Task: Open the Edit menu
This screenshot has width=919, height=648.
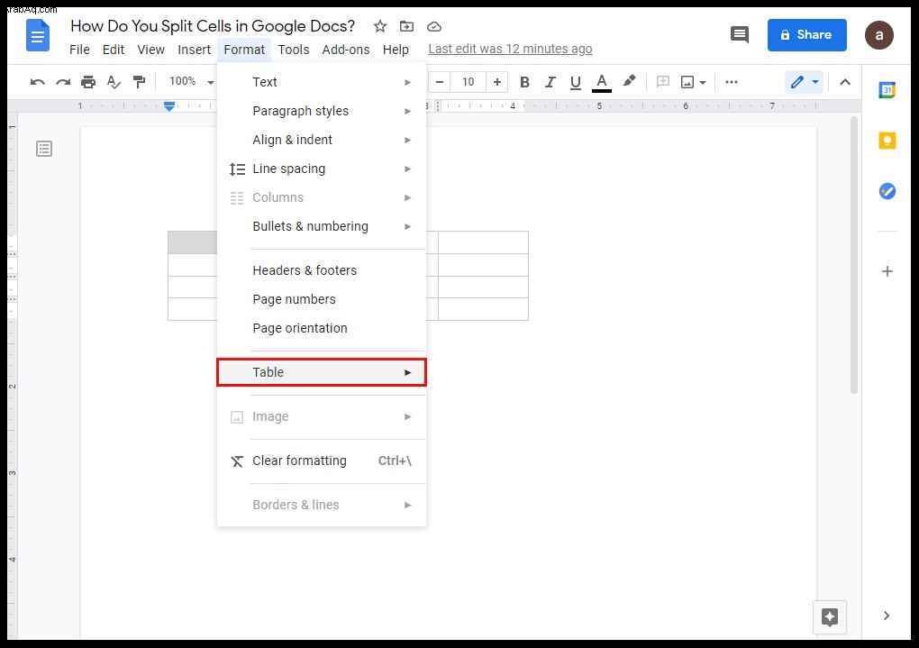Action: coord(114,50)
